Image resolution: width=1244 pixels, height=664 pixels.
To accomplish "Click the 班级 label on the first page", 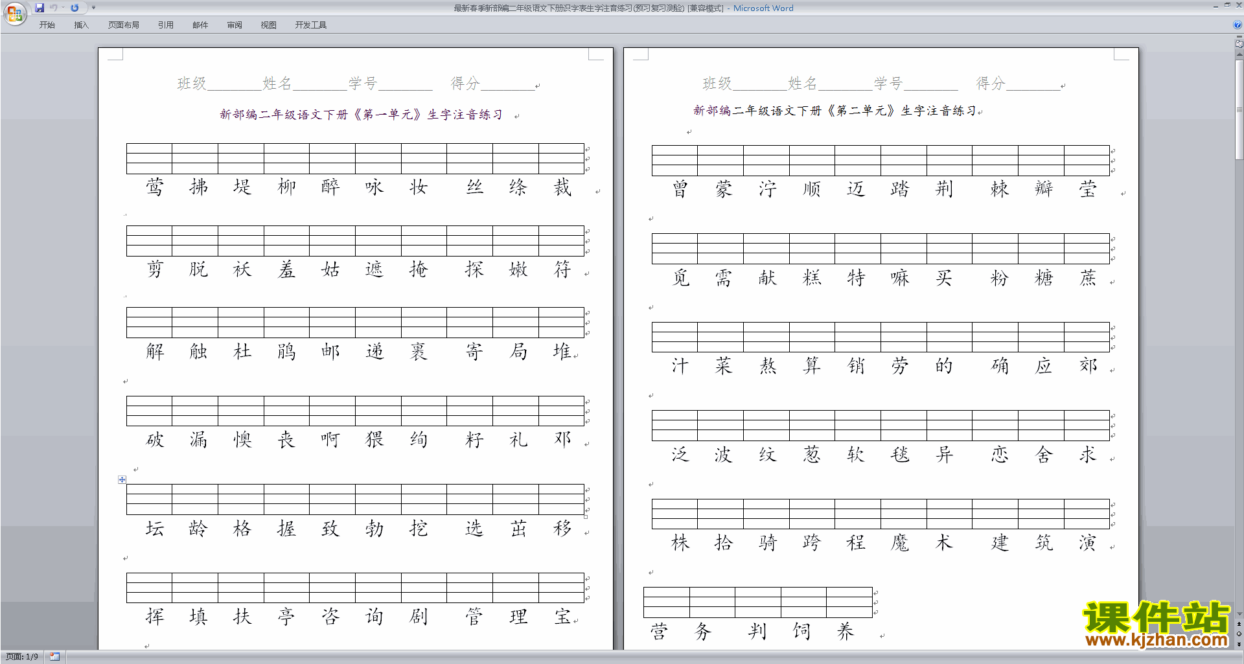I will tap(192, 84).
